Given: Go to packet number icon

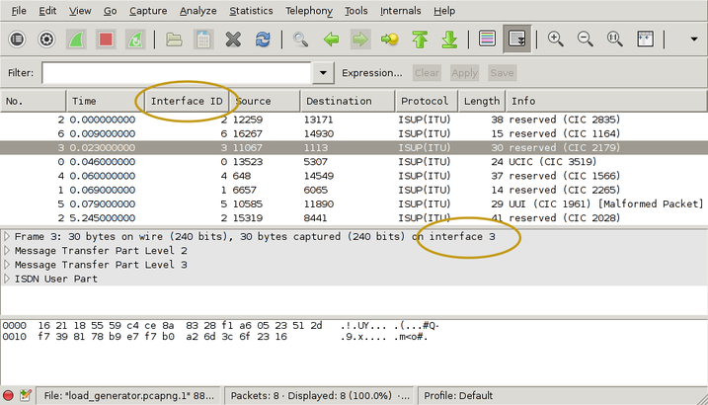Looking at the screenshot, I should pyautogui.click(x=390, y=40).
